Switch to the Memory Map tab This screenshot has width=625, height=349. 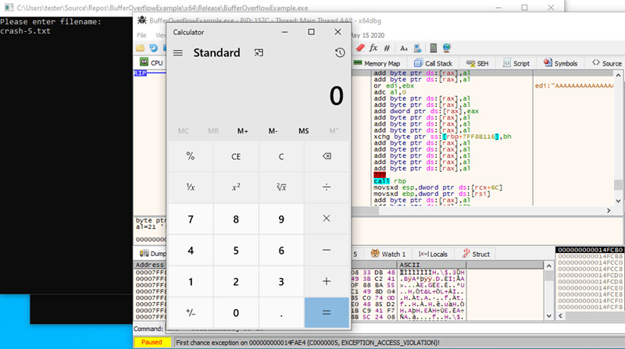coord(377,63)
